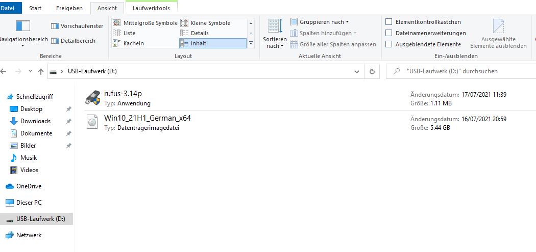Click the USB-Laufwerk (D:) breadcrumb in the address bar
Viewport: 536px width, 252px height.
pyautogui.click(x=92, y=71)
